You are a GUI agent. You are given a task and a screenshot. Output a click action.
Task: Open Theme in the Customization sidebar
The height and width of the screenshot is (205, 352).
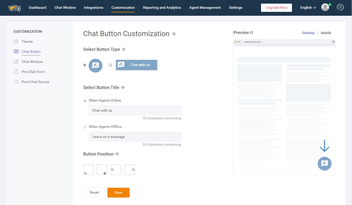coord(27,42)
